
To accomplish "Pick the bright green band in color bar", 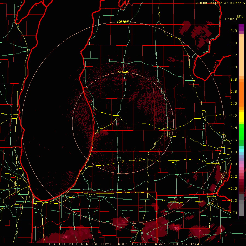I will coord(241,132).
